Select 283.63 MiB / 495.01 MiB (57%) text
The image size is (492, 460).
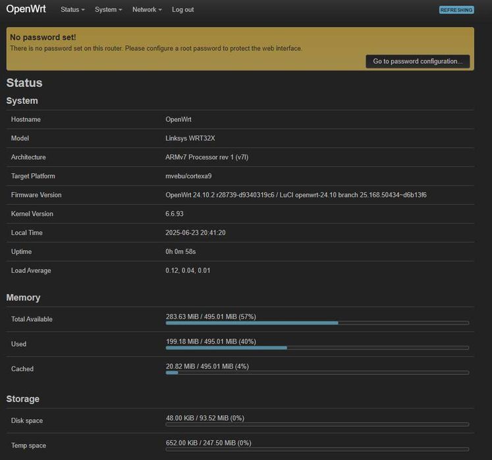point(211,317)
